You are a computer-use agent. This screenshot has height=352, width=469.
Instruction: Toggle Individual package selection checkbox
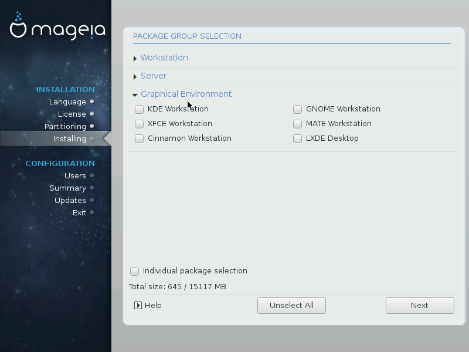click(x=134, y=271)
